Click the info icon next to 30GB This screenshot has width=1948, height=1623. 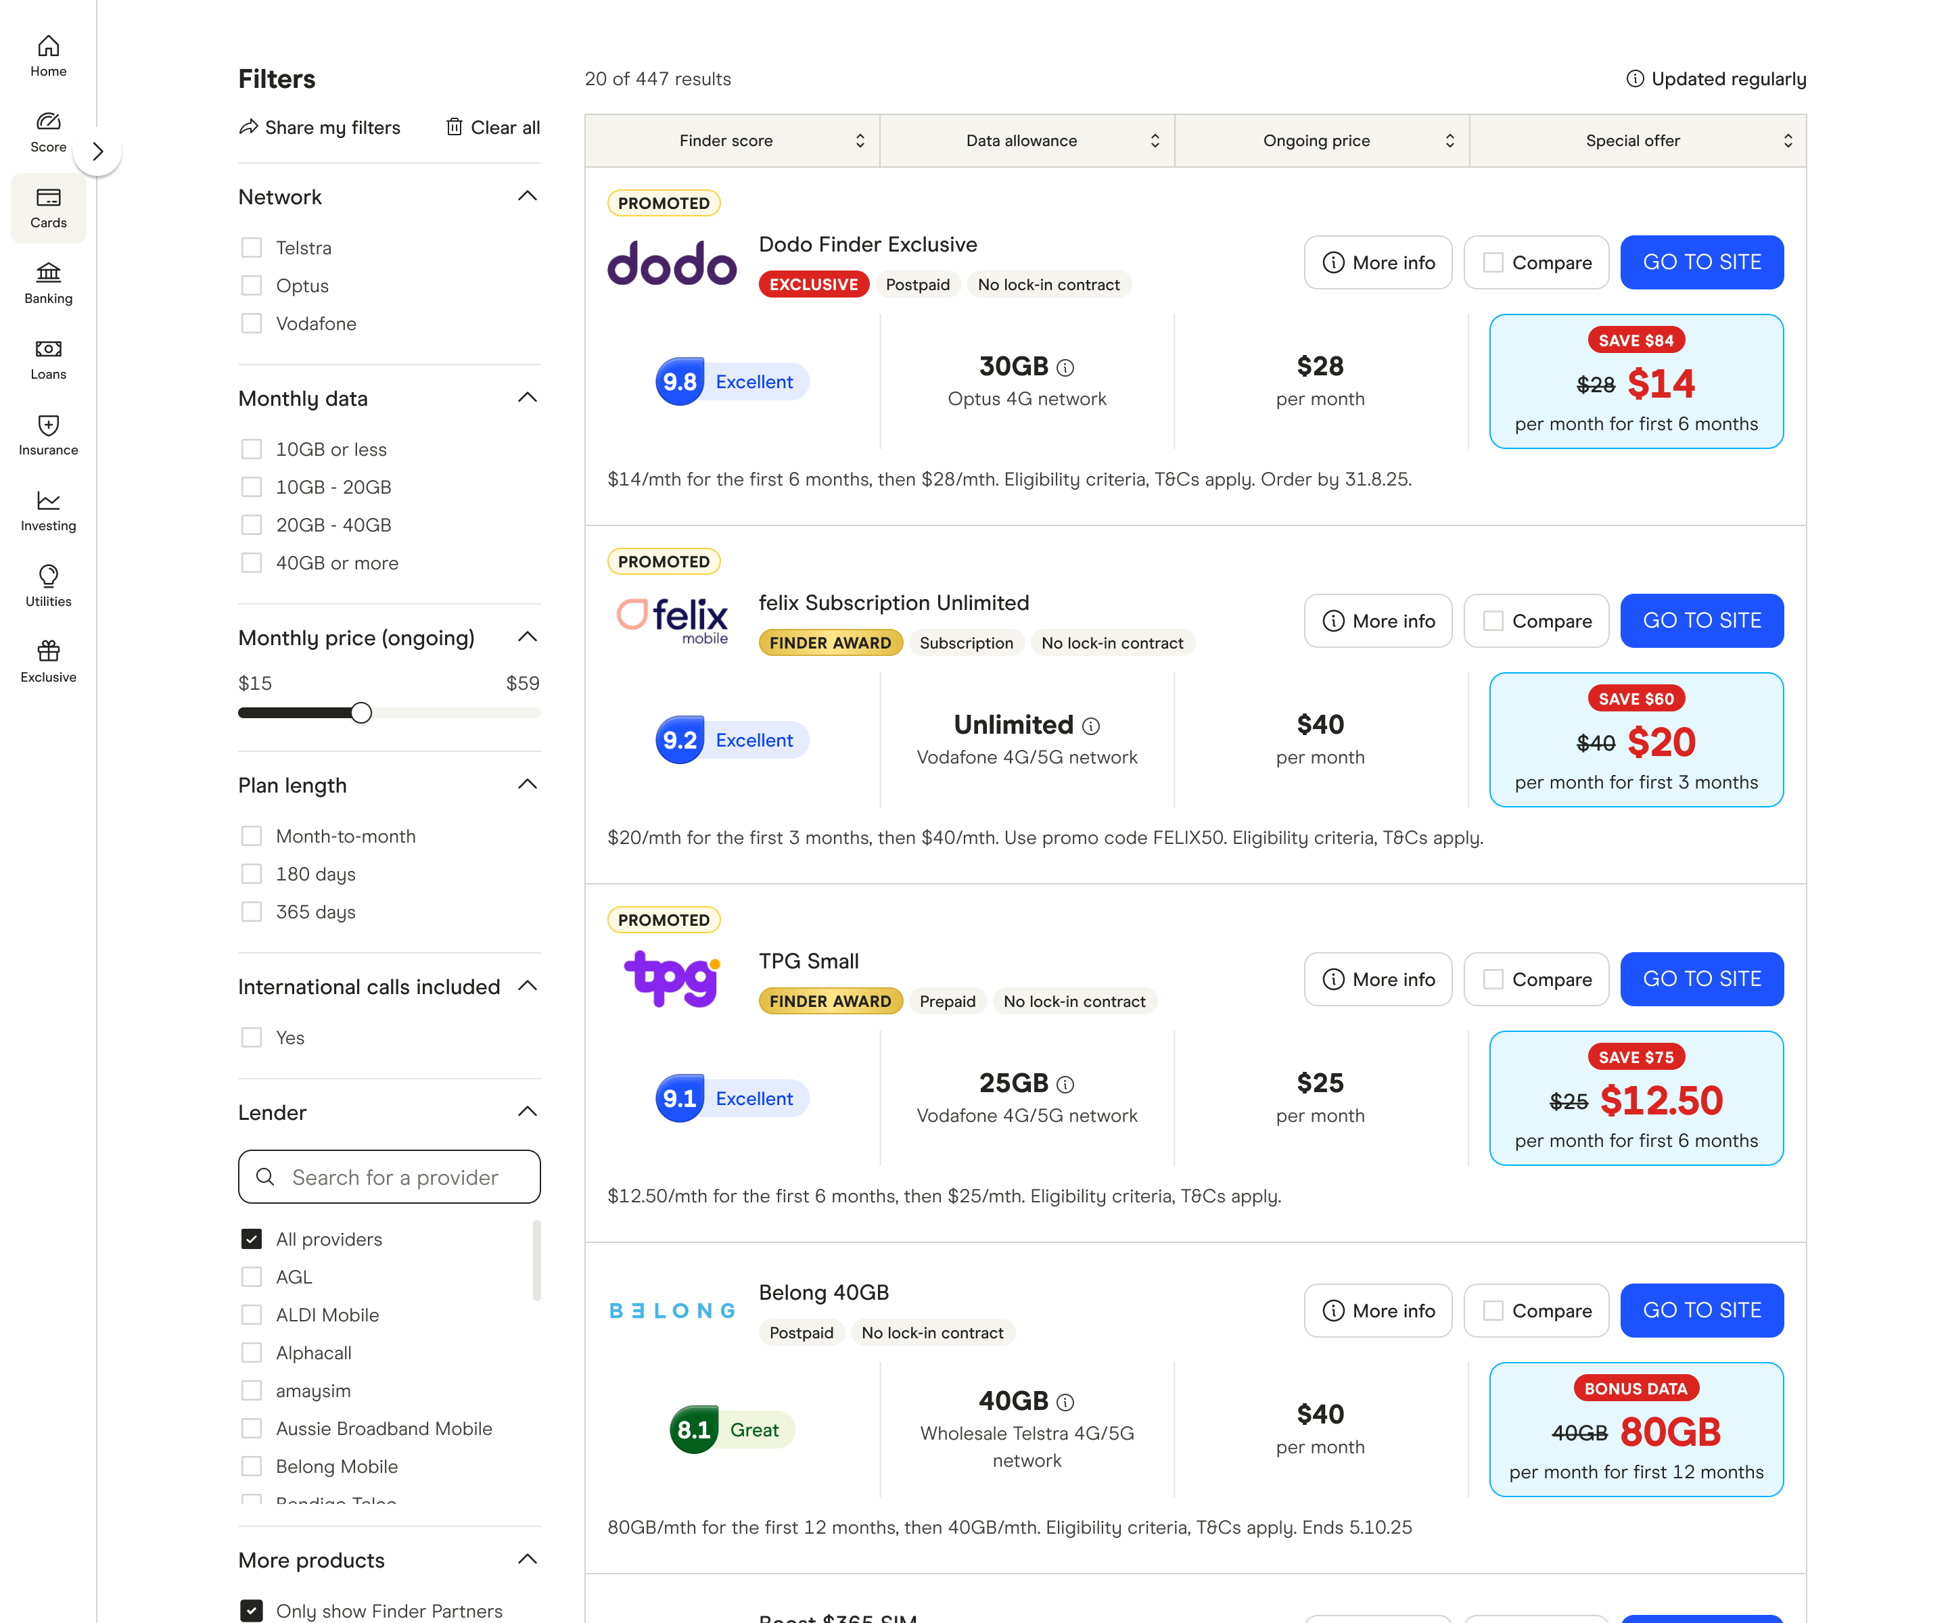tap(1066, 367)
